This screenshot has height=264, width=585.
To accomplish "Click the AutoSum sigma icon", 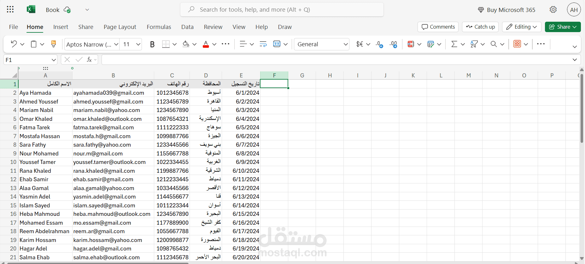I will click(454, 44).
